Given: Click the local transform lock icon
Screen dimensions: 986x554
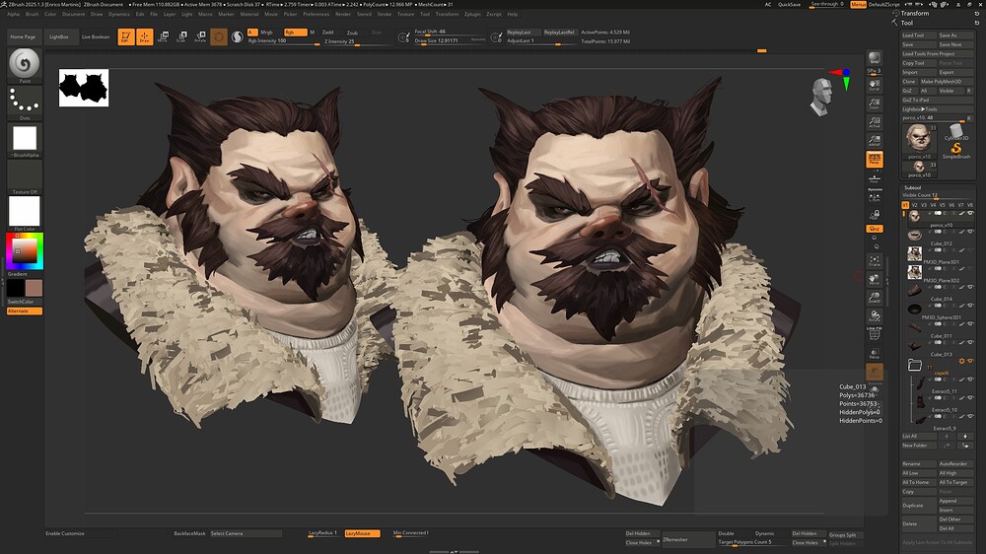Looking at the screenshot, I should pyautogui.click(x=874, y=215).
